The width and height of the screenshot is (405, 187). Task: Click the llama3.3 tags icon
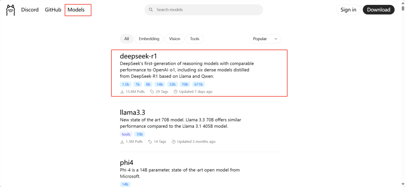(x=150, y=142)
